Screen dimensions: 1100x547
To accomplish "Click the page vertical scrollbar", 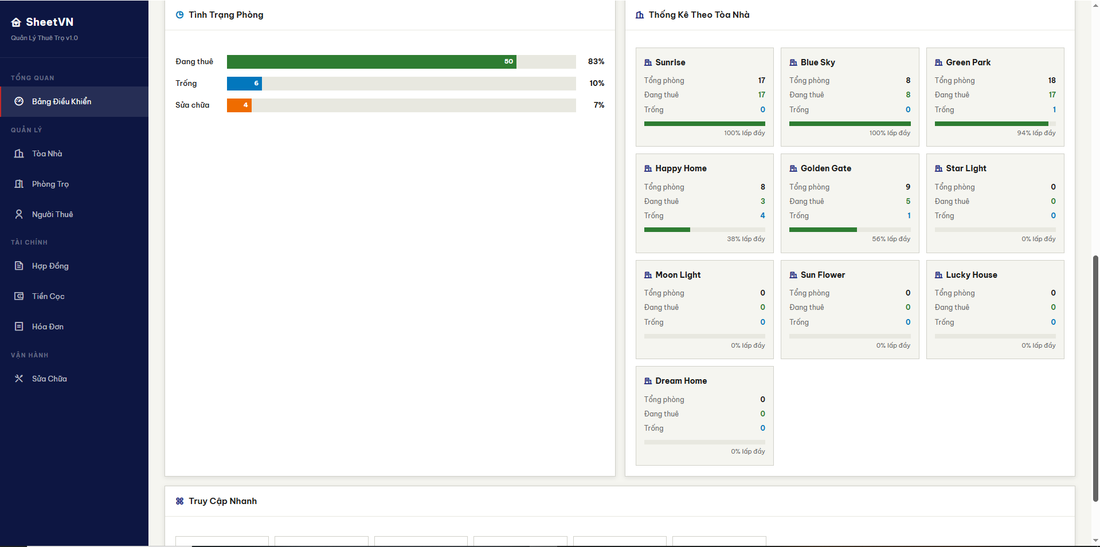I will coord(1095,378).
